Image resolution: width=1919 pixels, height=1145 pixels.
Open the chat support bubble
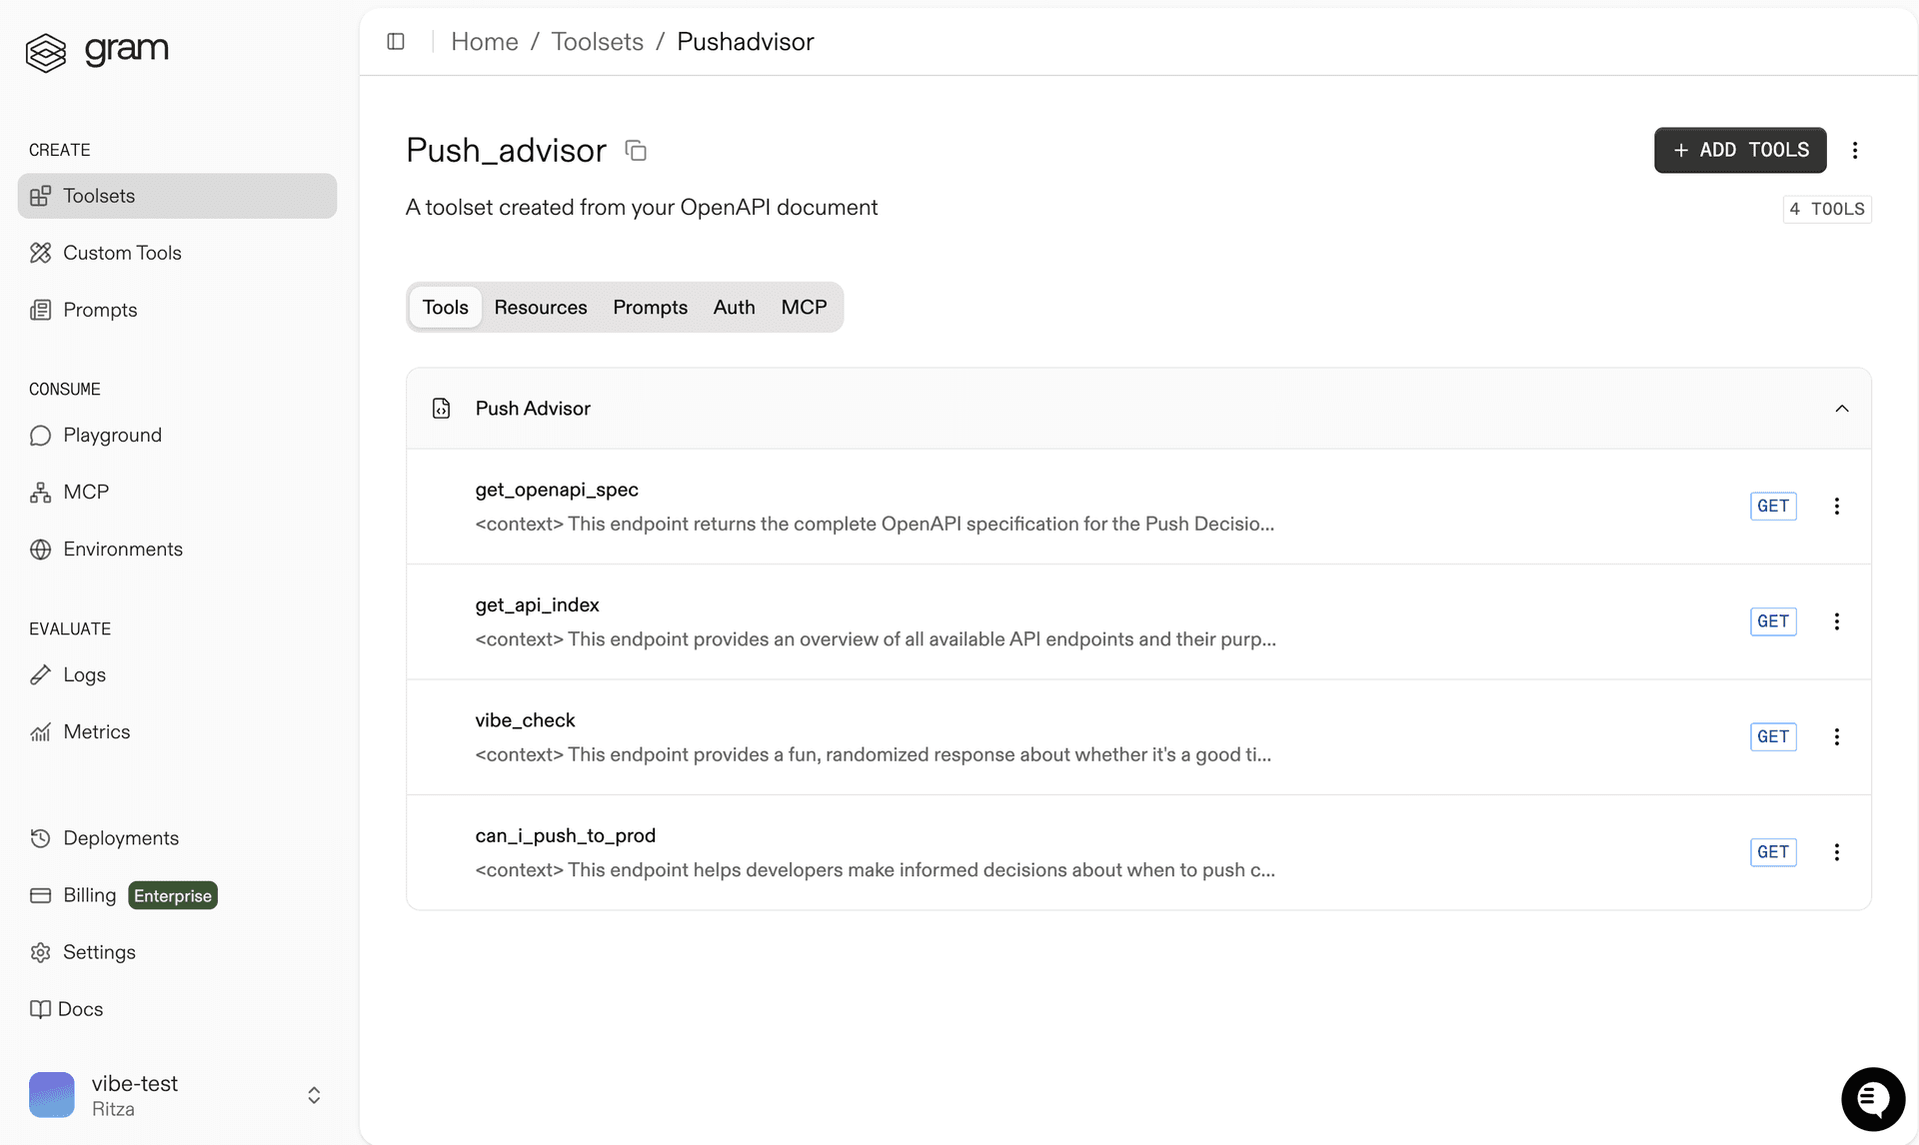tap(1873, 1098)
